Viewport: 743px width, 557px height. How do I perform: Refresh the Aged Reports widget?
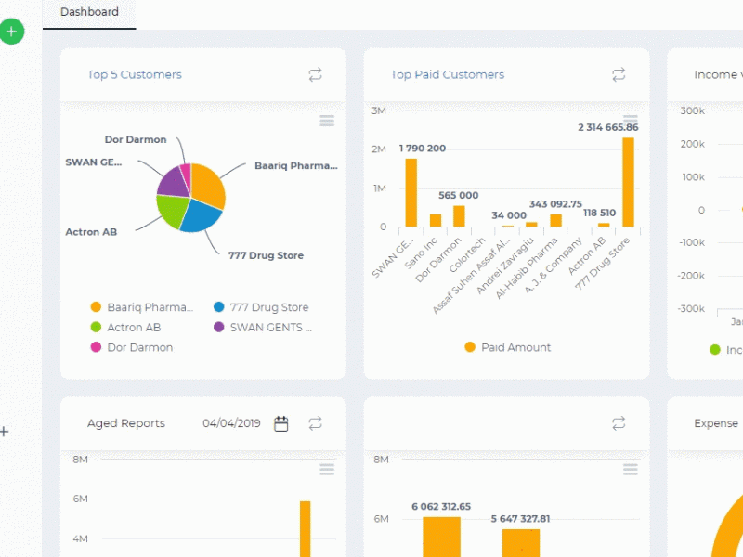pos(315,423)
